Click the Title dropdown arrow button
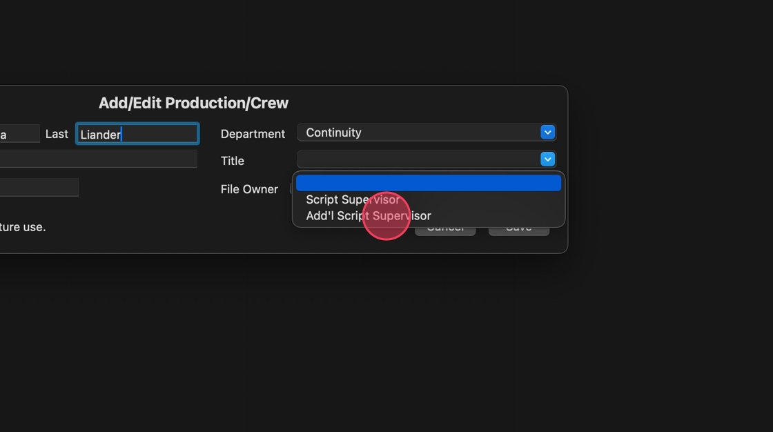Screen dimensions: 773x432 (x=547, y=159)
